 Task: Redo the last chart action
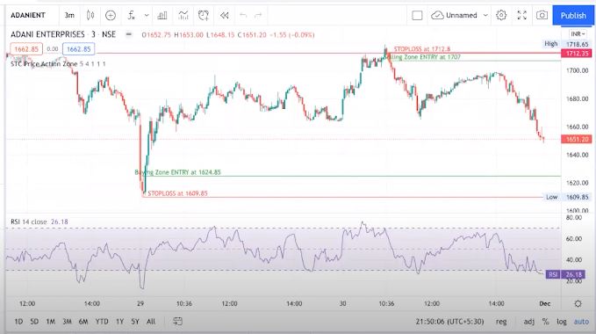pos(258,15)
